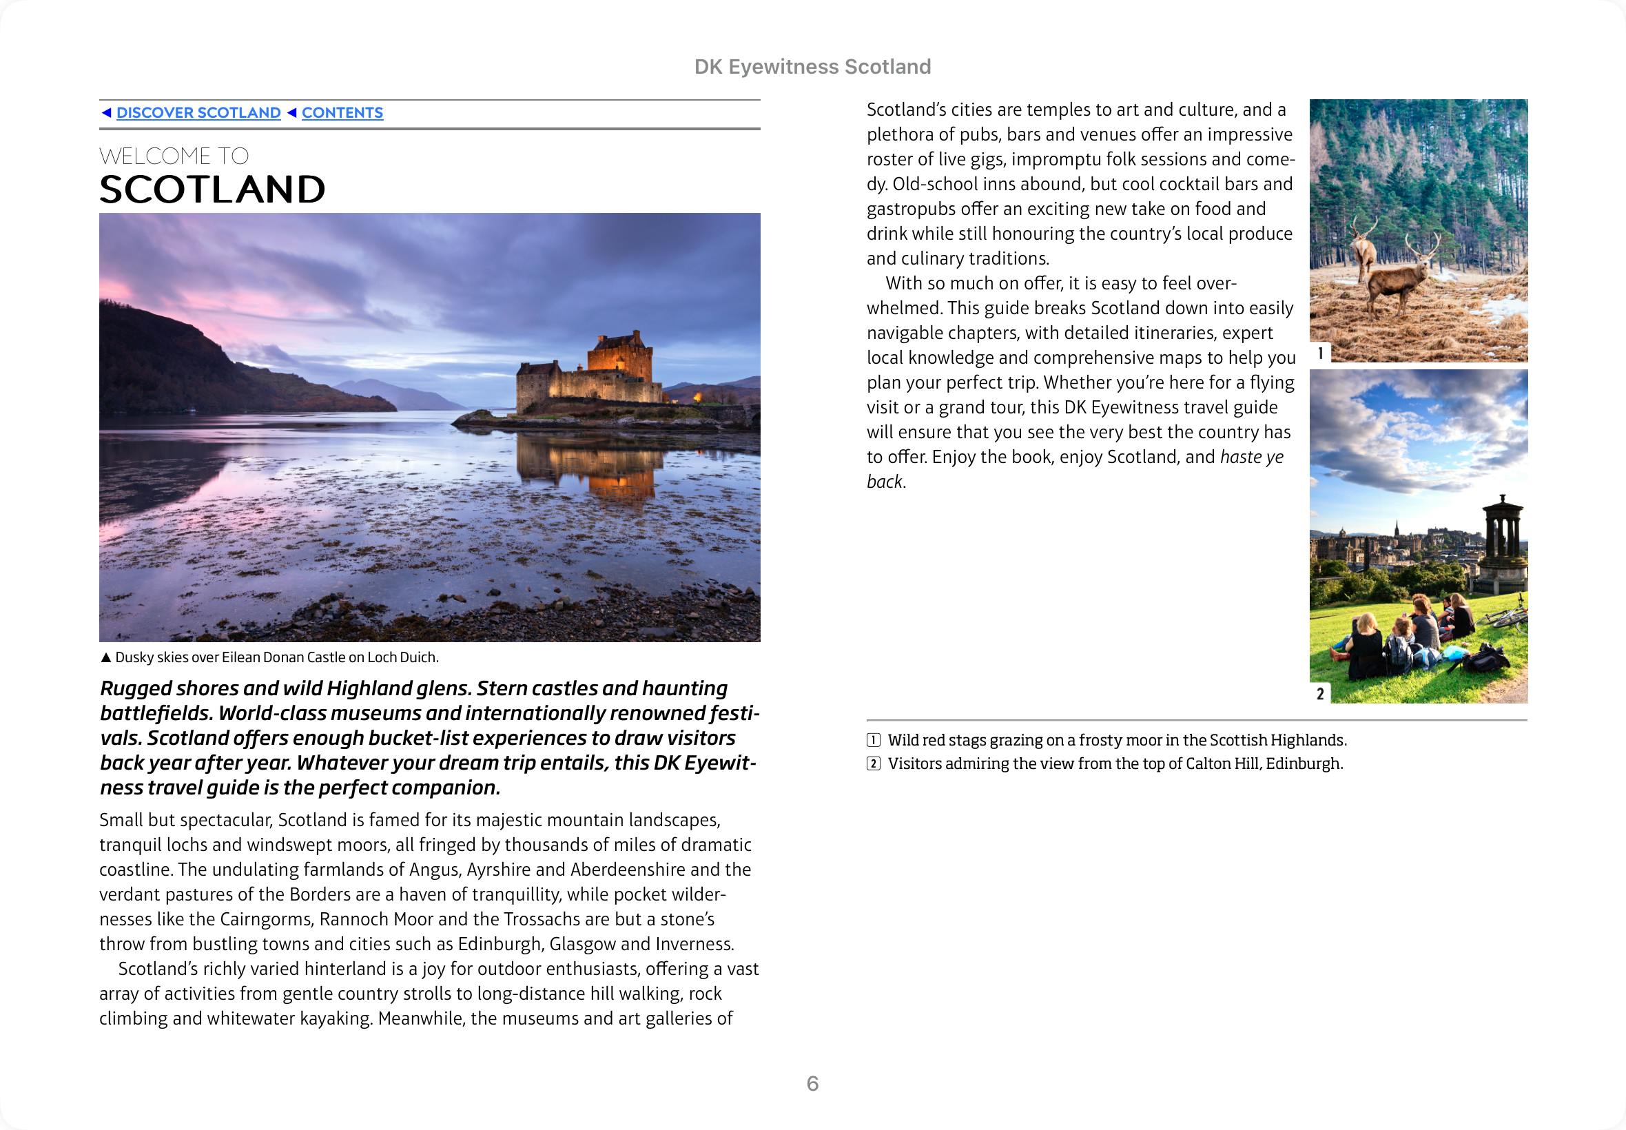The image size is (1626, 1130).
Task: Click the italic 'haste ye back' text
Action: pyautogui.click(x=1251, y=458)
